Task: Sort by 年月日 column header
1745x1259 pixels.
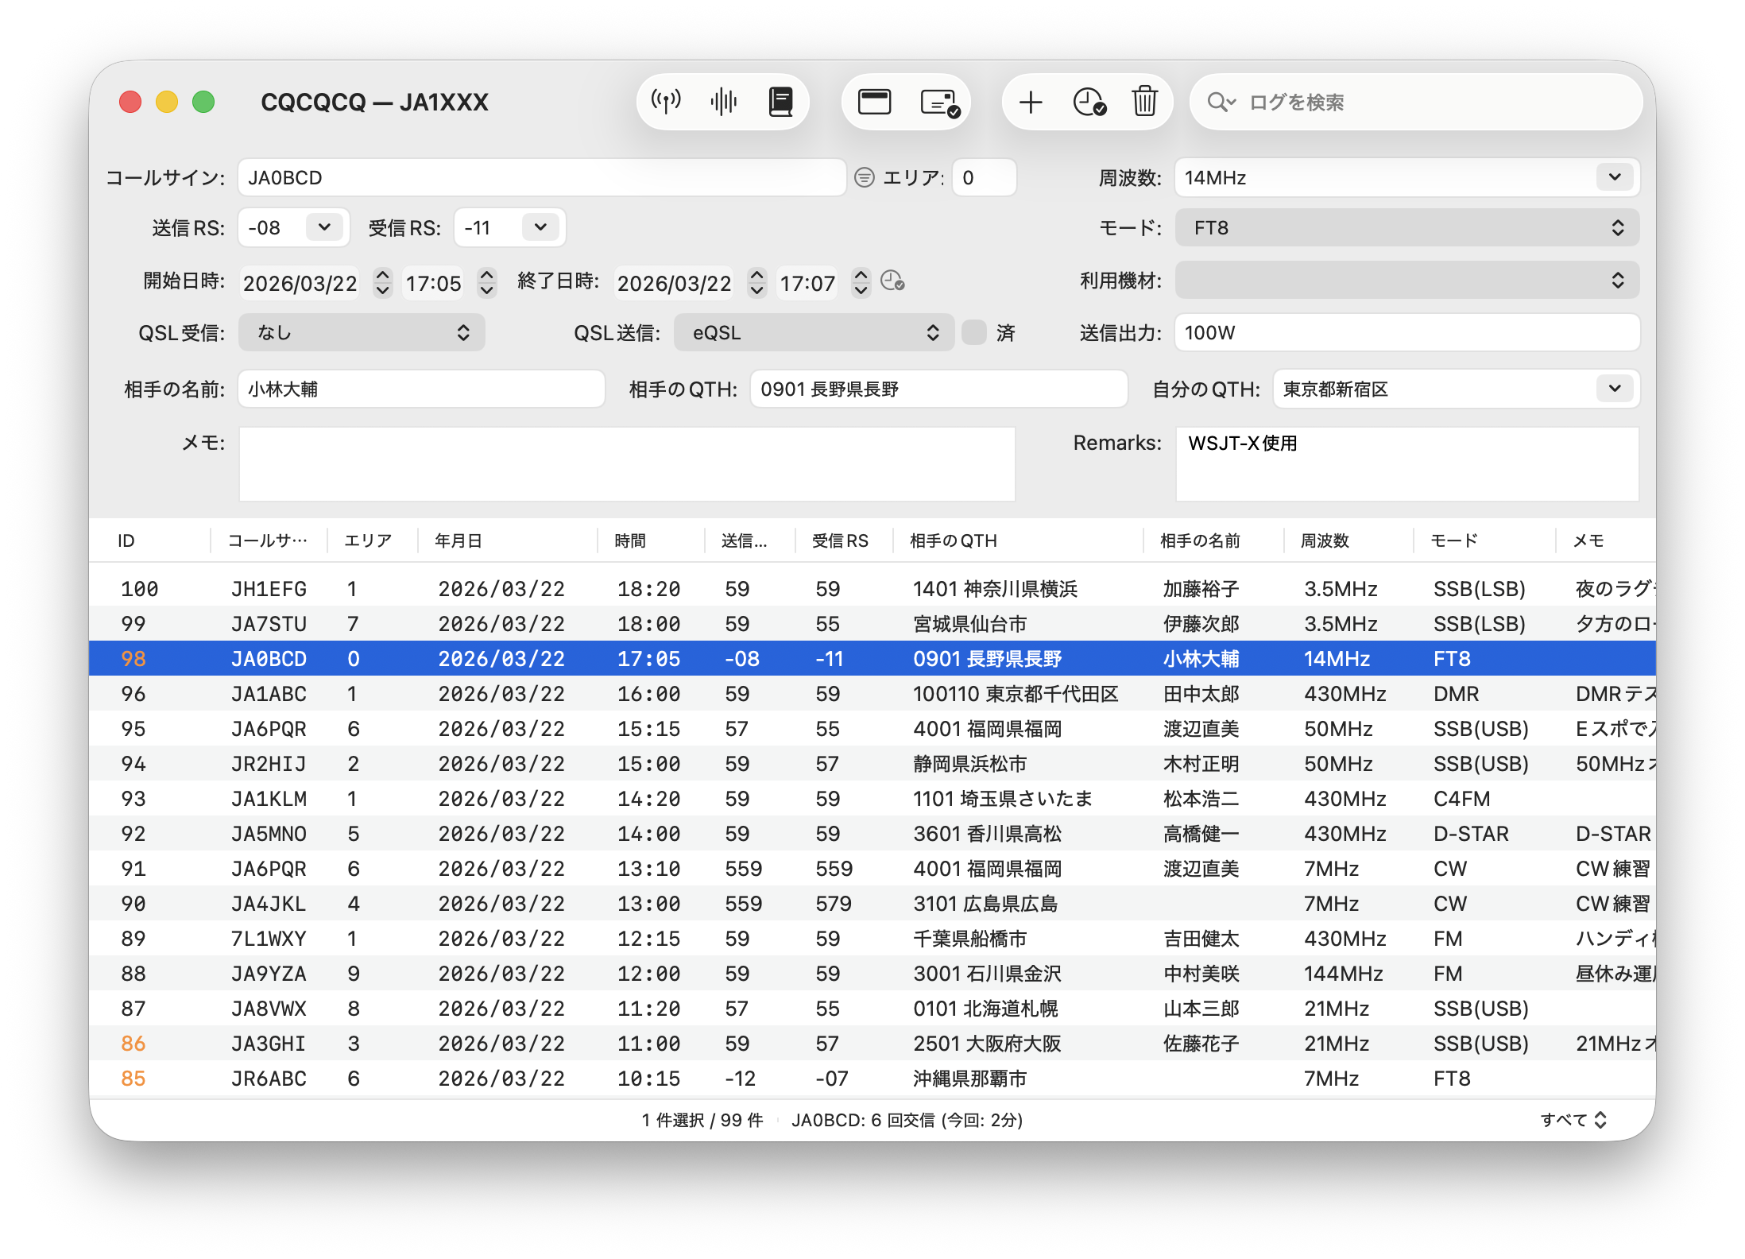Action: tap(458, 540)
